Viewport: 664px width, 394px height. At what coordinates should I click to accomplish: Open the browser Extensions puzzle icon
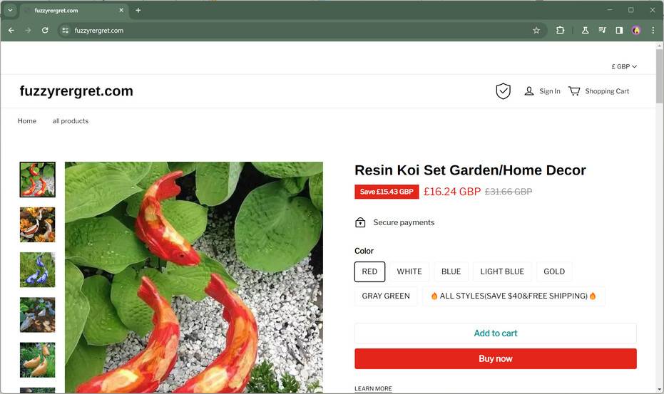tap(560, 31)
